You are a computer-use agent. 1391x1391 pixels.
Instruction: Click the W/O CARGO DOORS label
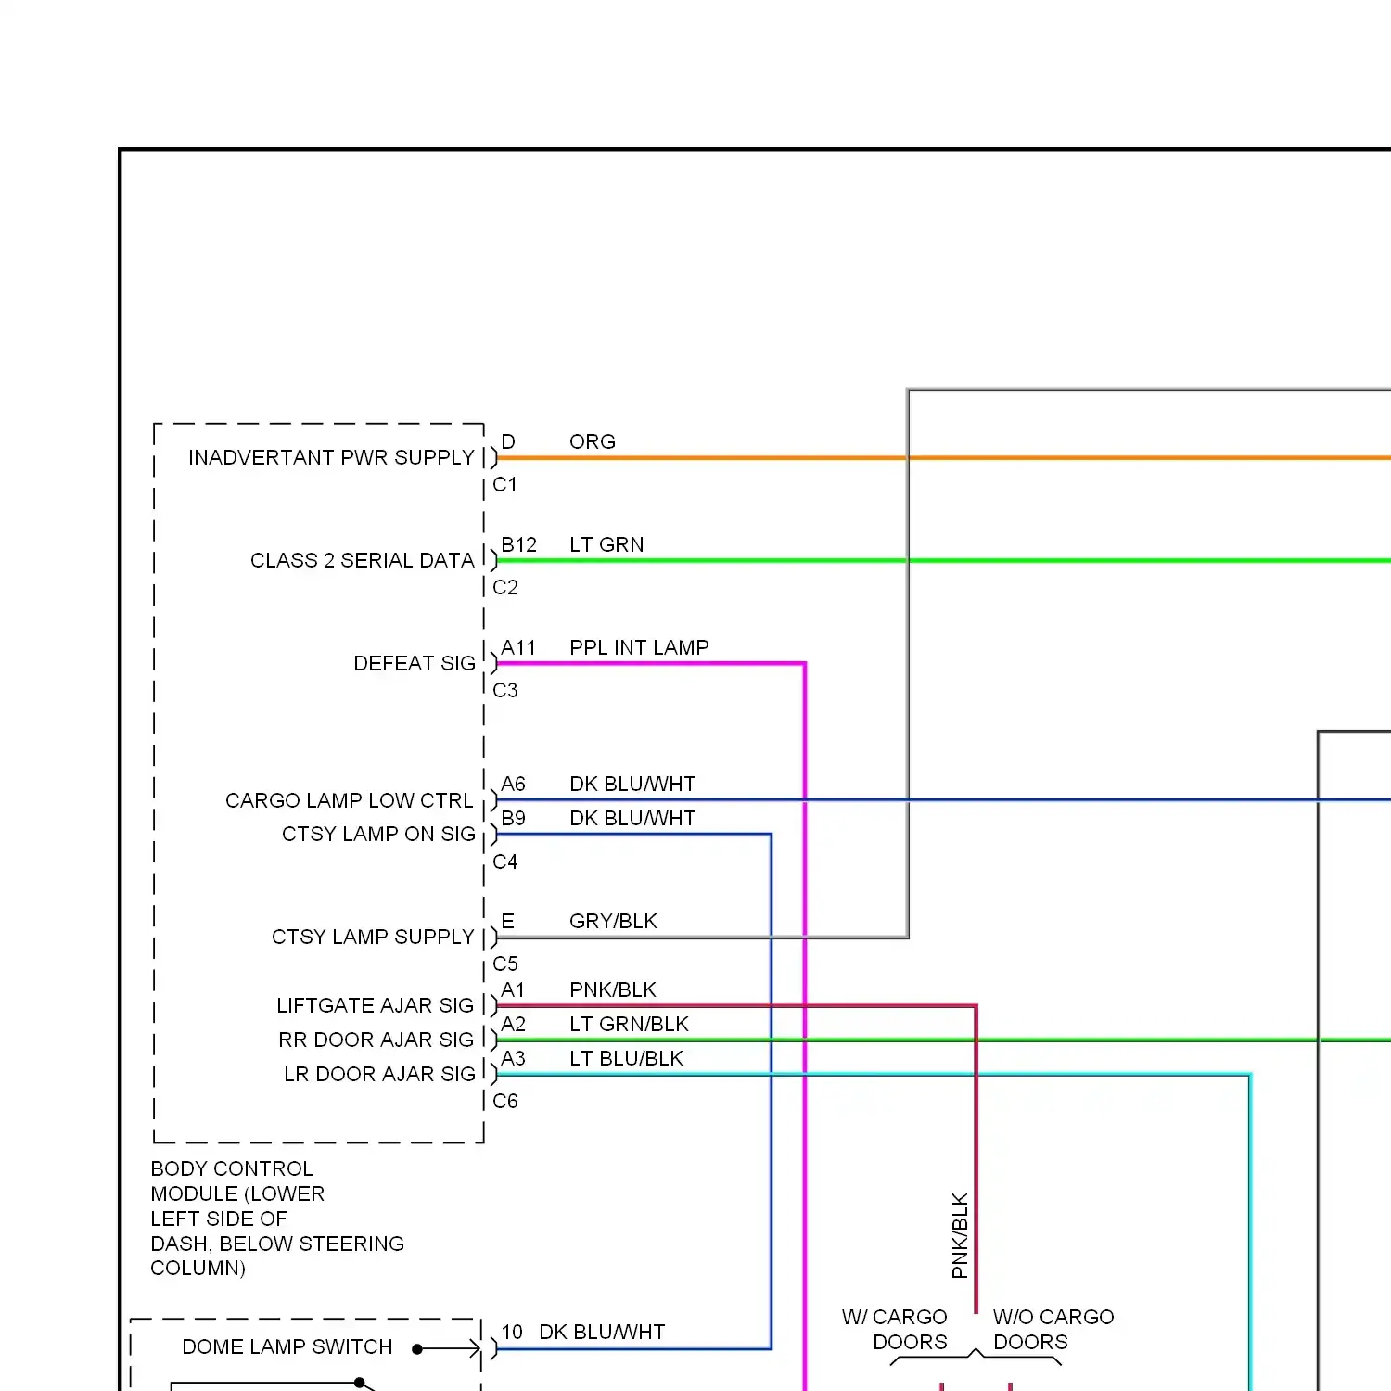[1053, 1329]
